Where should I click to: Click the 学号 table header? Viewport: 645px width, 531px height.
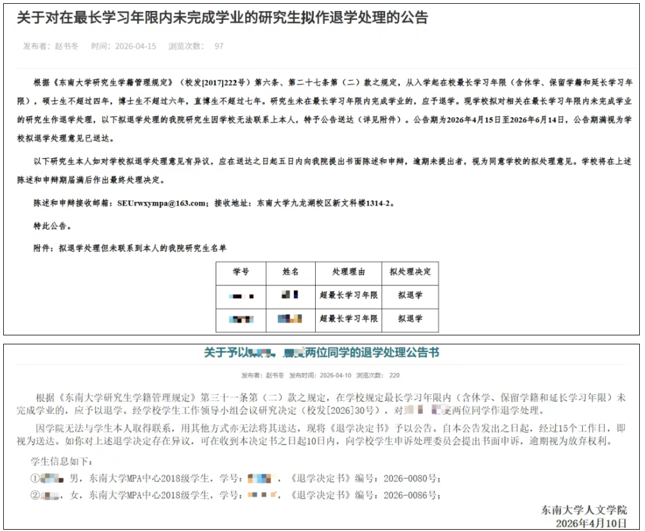[241, 272]
